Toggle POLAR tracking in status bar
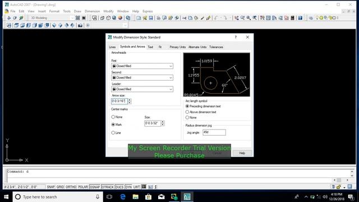The image size is (359, 202). coord(83,187)
